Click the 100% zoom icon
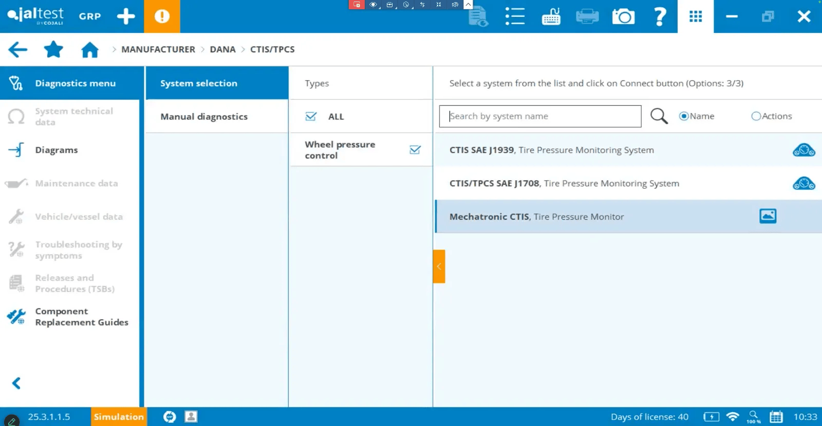822x426 pixels. [754, 417]
